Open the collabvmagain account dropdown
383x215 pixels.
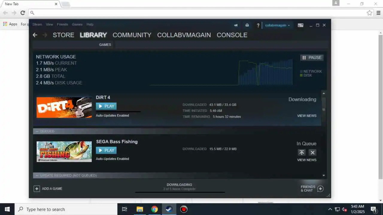(x=277, y=25)
